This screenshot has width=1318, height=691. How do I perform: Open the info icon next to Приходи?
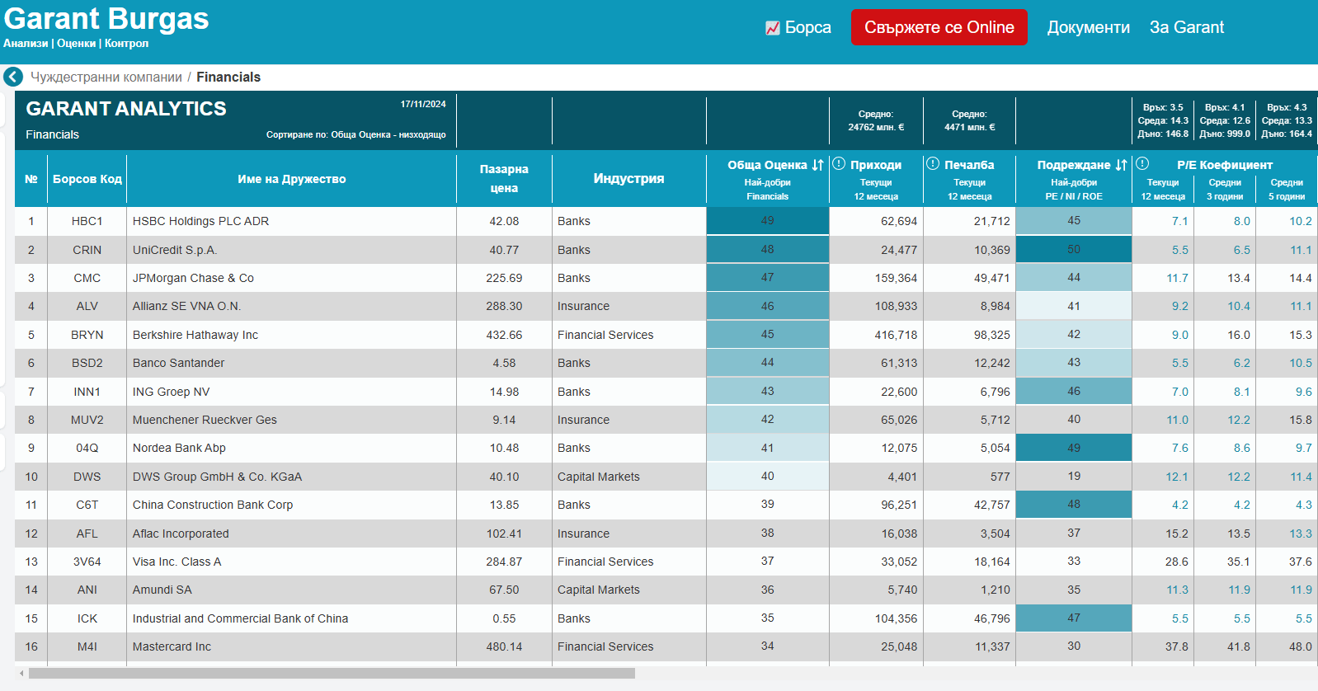[839, 163]
